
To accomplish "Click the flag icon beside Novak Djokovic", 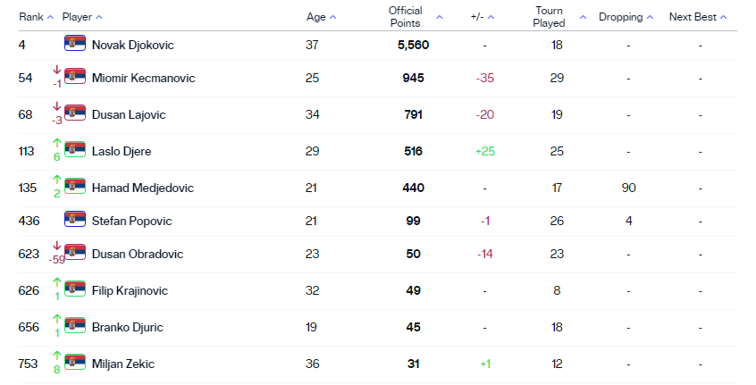I will 75,43.
